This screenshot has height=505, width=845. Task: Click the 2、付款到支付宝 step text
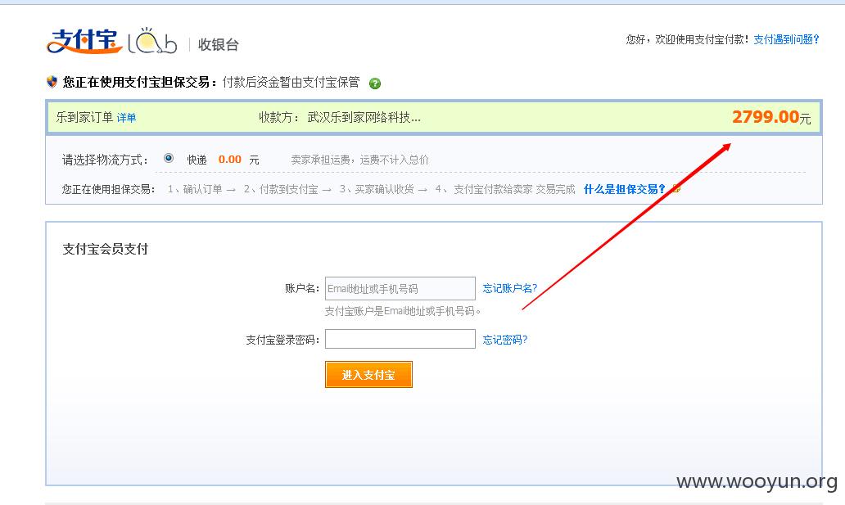click(x=280, y=189)
